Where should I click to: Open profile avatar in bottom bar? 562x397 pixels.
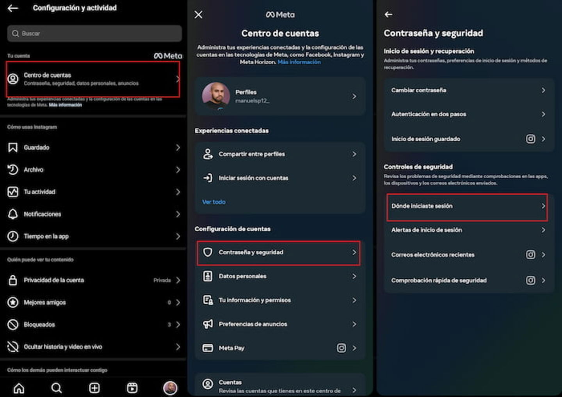[170, 388]
